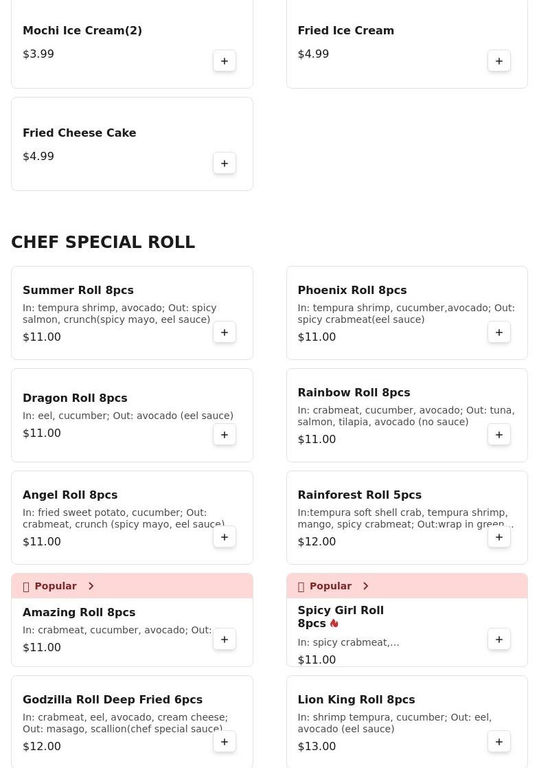Add Spicy Girl Roll to order
The width and height of the screenshot is (539, 768).
[x=499, y=640]
